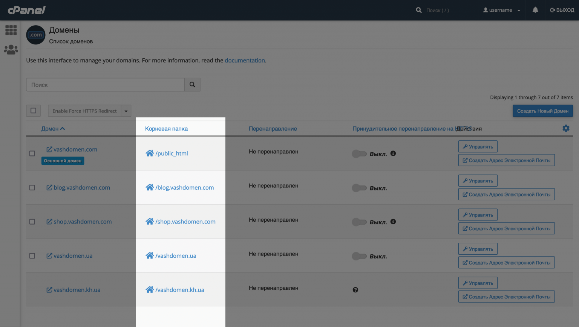Click the cPanel logo
This screenshot has width=579, height=327.
point(27,10)
